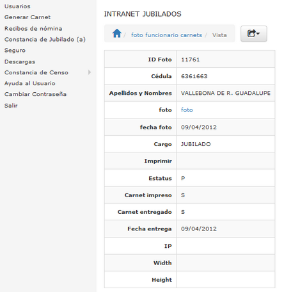This screenshot has width=284, height=292.
Task: Click the name VALLEBONA DE R. GUADALUPE
Action: pos(226,93)
